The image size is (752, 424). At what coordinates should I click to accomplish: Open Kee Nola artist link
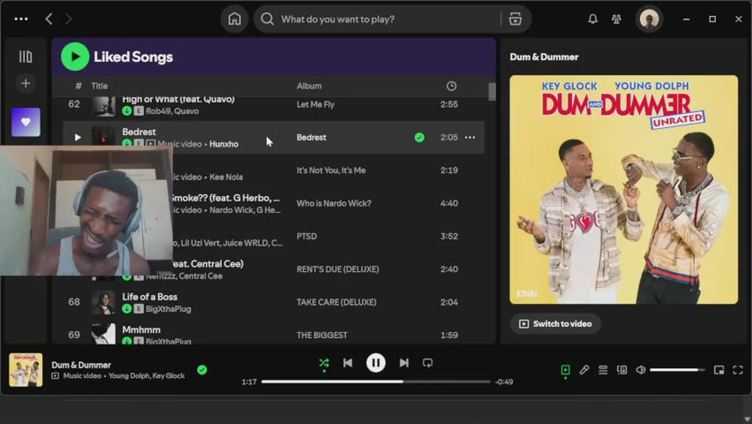coord(226,177)
